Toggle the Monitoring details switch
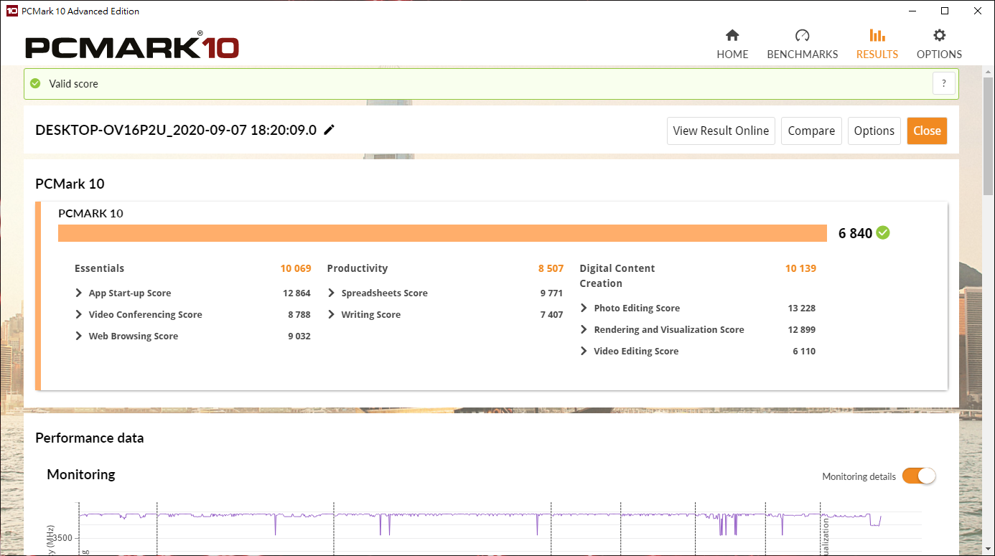Screen dimensions: 995x556 [x=919, y=476]
